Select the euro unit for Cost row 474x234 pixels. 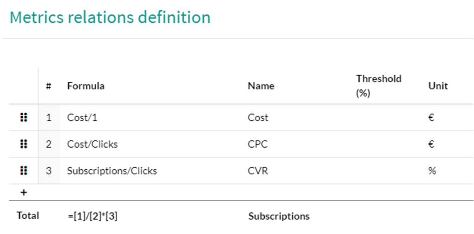click(431, 117)
